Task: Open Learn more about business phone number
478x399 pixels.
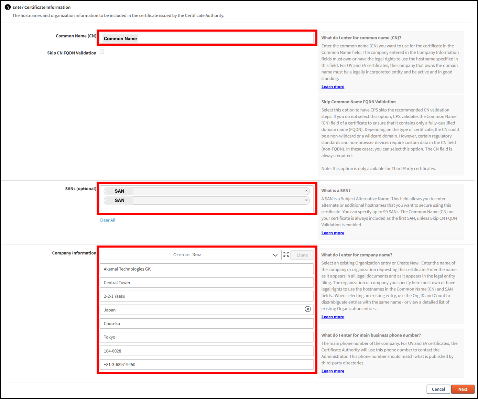Action: [x=333, y=371]
